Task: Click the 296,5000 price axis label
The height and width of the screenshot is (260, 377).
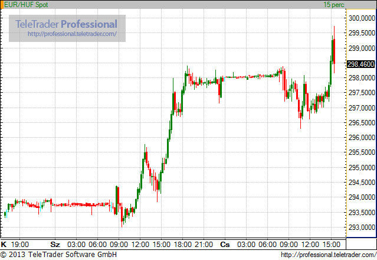Action: [362, 123]
